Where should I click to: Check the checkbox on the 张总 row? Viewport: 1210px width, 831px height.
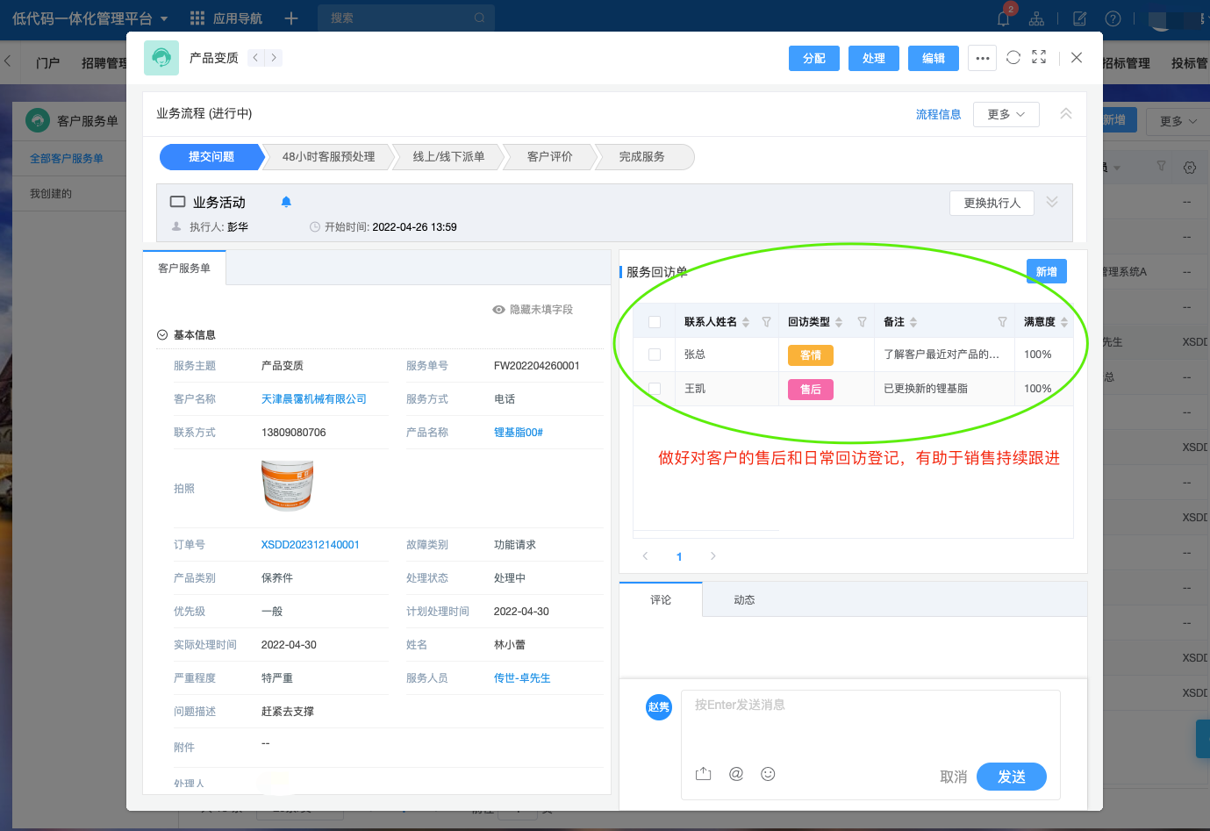pos(653,355)
